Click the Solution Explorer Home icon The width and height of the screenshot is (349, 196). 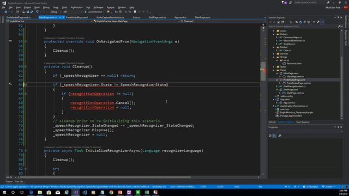279,22
